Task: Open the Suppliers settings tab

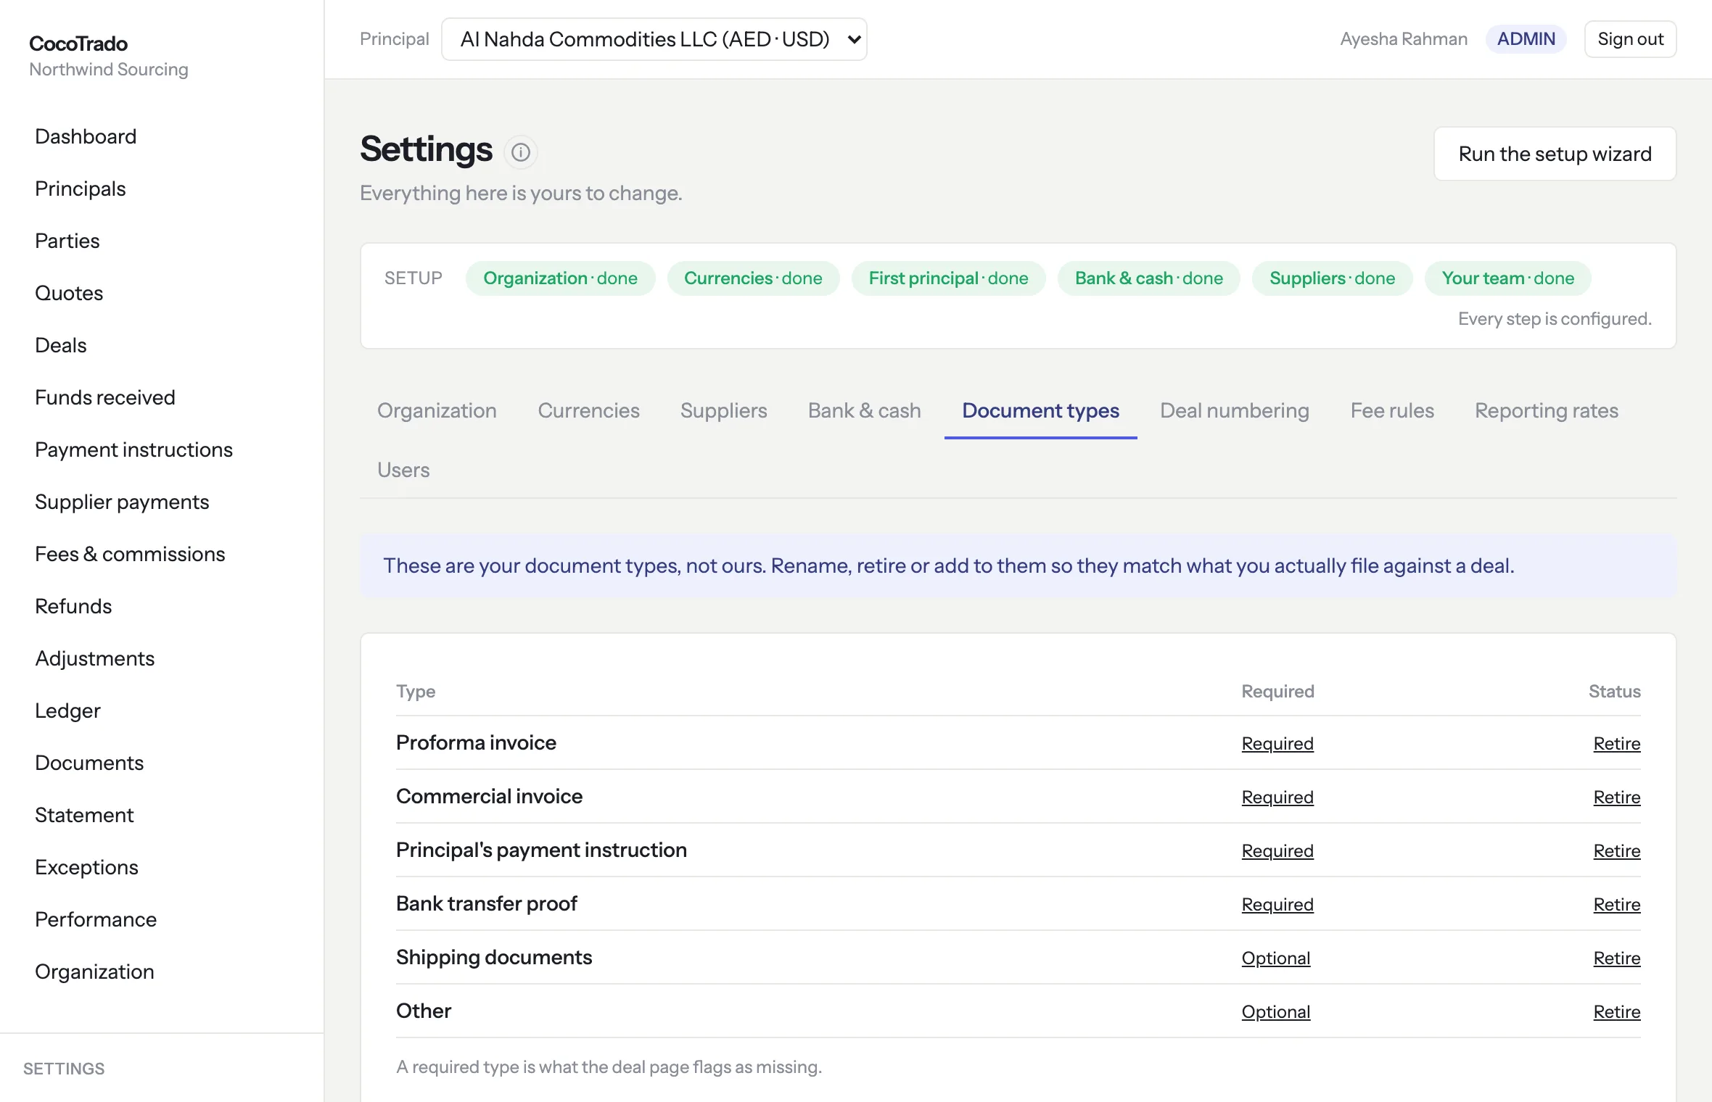Action: pos(723,410)
